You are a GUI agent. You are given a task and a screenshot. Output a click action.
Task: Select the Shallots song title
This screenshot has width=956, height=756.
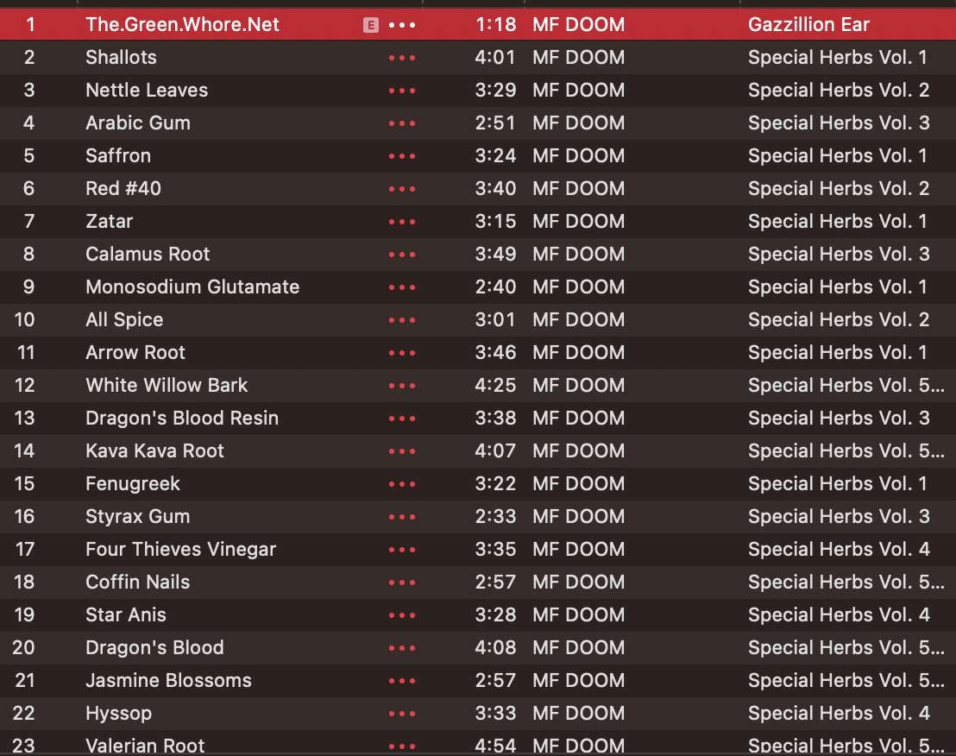pyautogui.click(x=122, y=57)
